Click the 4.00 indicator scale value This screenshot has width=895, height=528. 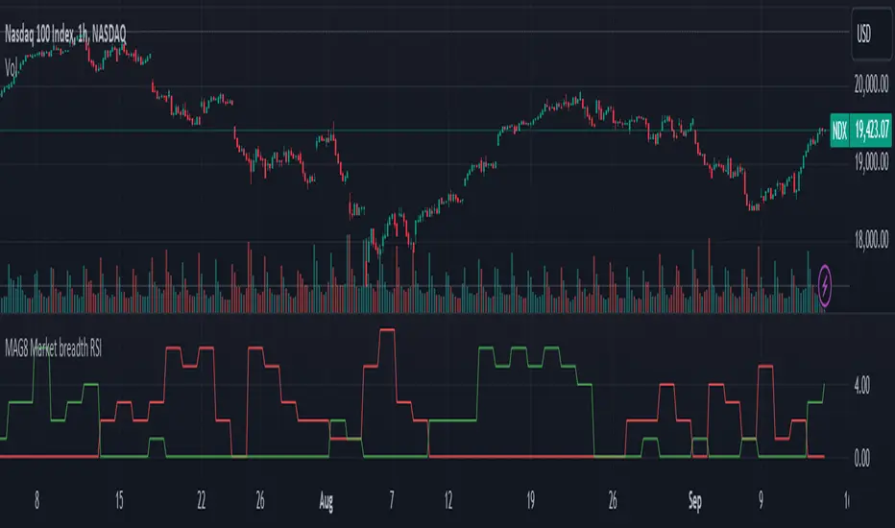pos(862,386)
